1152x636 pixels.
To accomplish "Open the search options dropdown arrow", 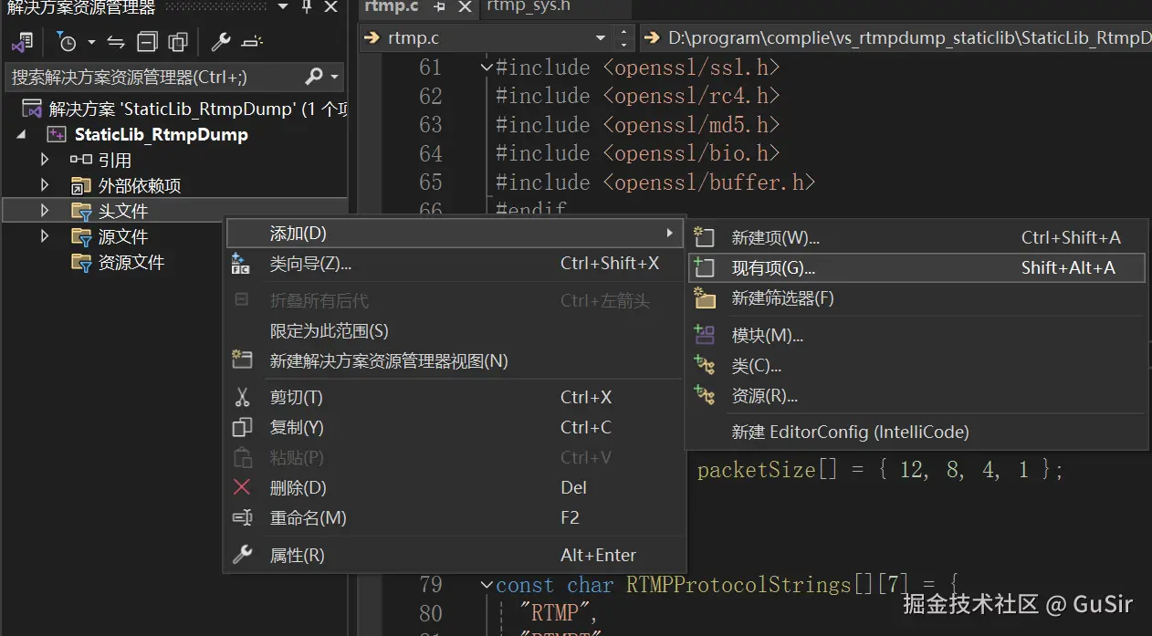I will point(334,78).
